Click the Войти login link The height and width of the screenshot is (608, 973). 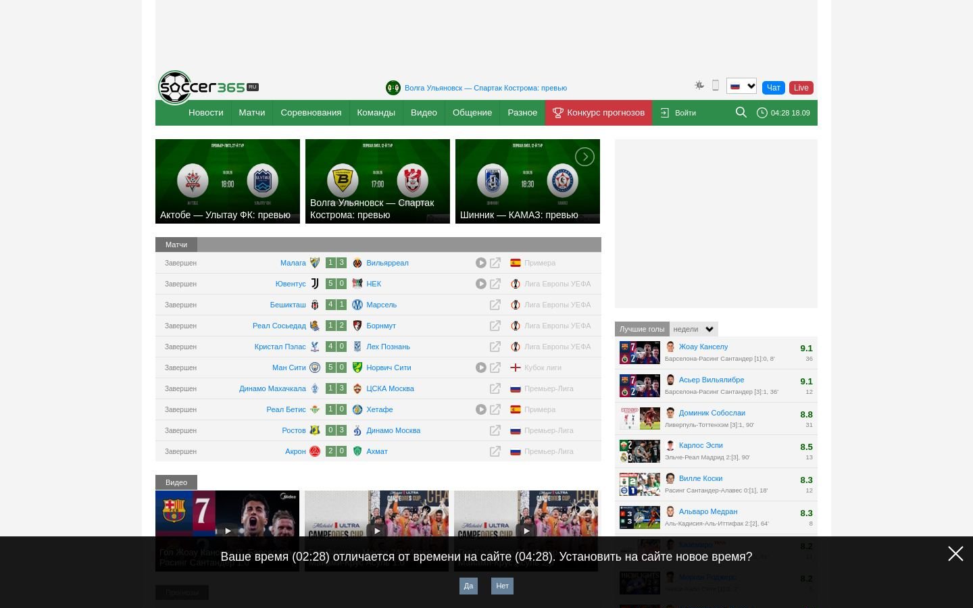coord(678,113)
